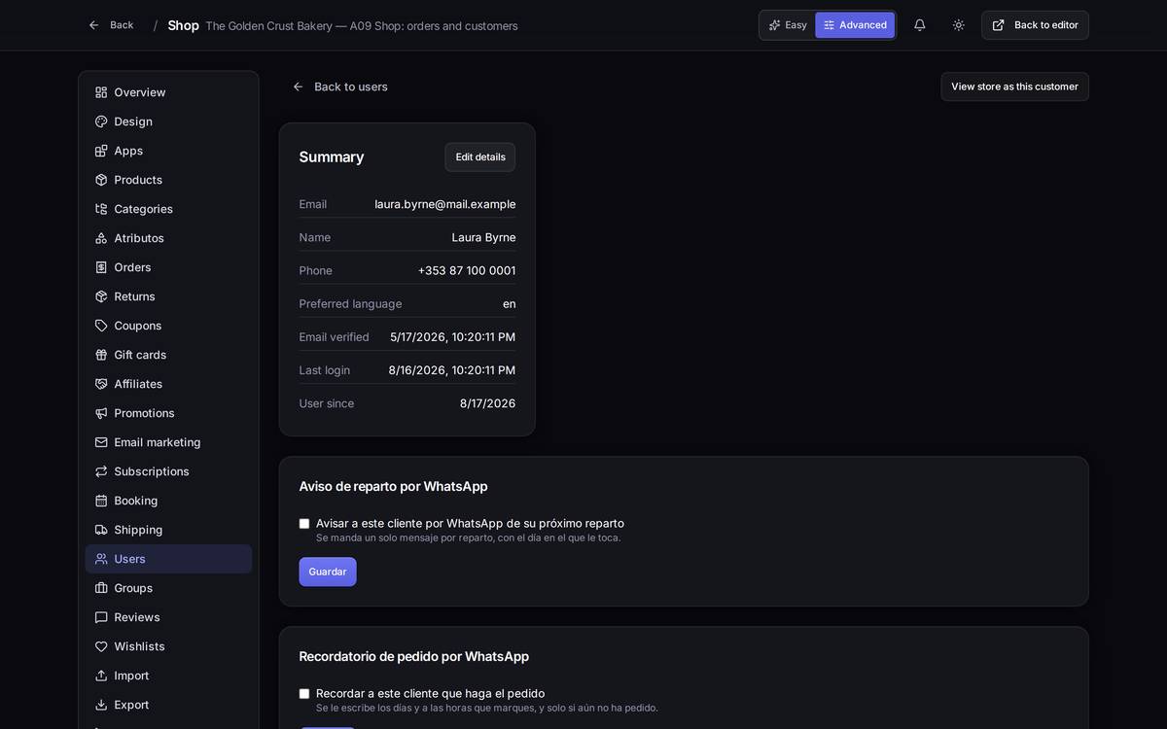
Task: Select Coupons in sidebar
Action: (x=168, y=326)
